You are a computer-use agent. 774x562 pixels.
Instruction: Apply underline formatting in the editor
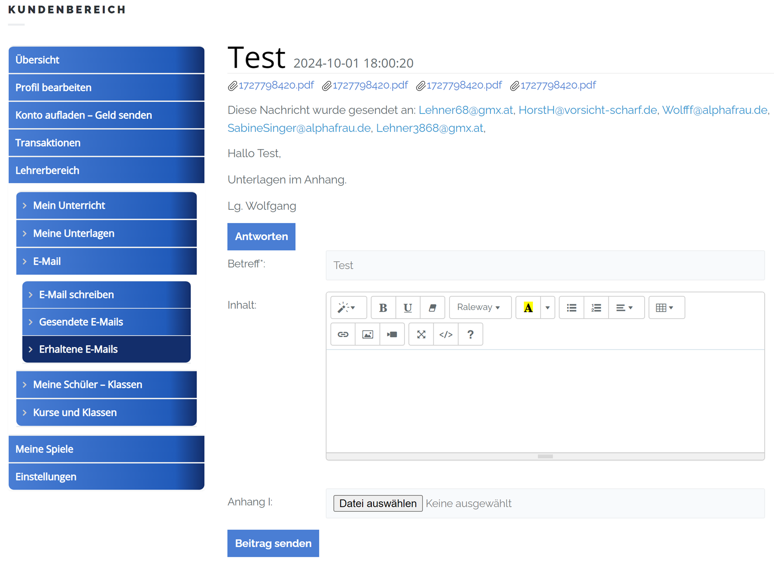(408, 308)
